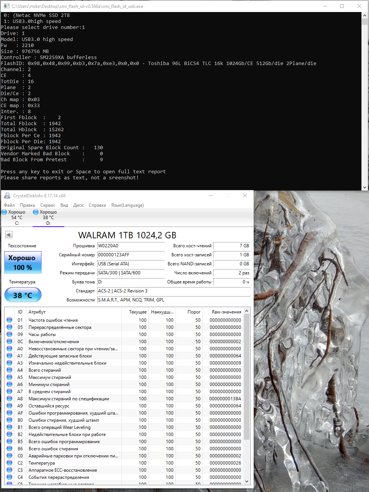Click the 38 °C temperature button

(23, 295)
